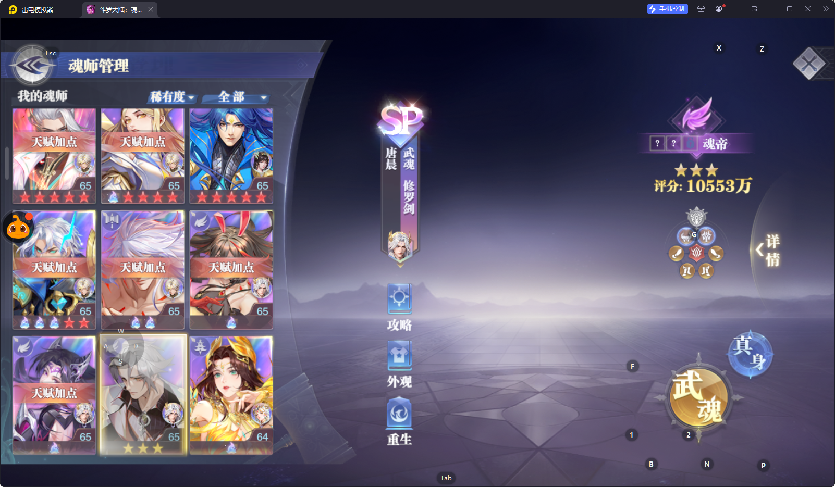Click the pink wing emblem above 魂帝

point(697,115)
